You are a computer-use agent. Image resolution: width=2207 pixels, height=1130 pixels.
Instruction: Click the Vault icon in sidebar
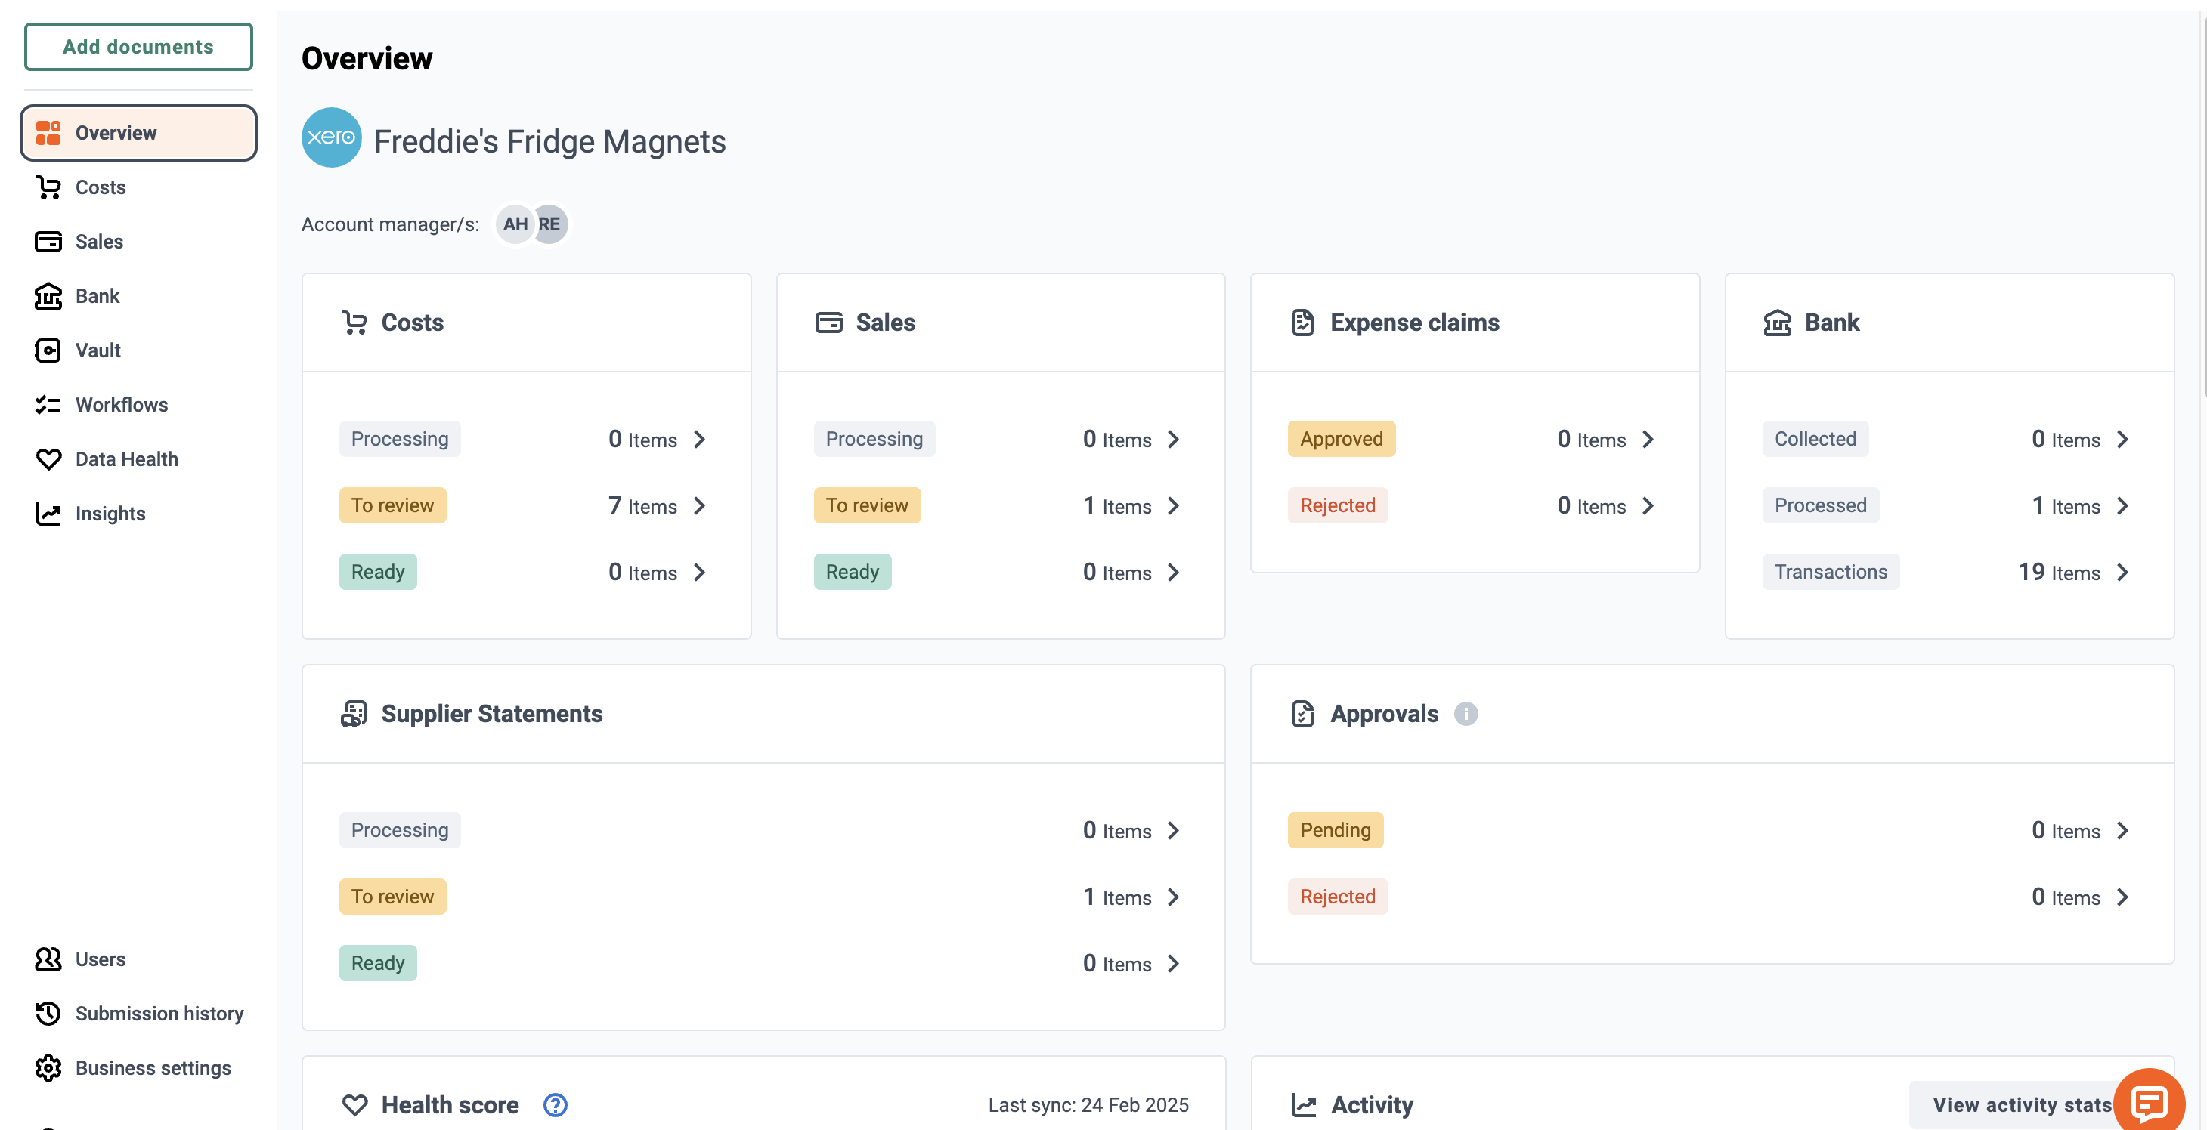pyautogui.click(x=48, y=350)
